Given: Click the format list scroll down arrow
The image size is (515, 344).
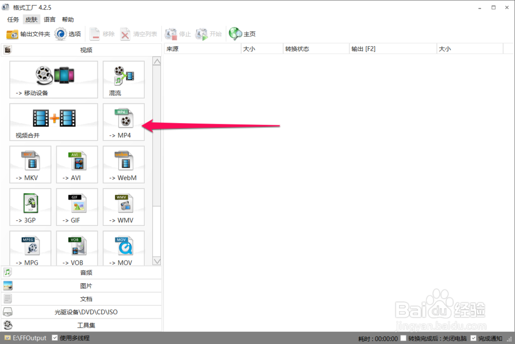Looking at the screenshot, I should click(x=157, y=261).
